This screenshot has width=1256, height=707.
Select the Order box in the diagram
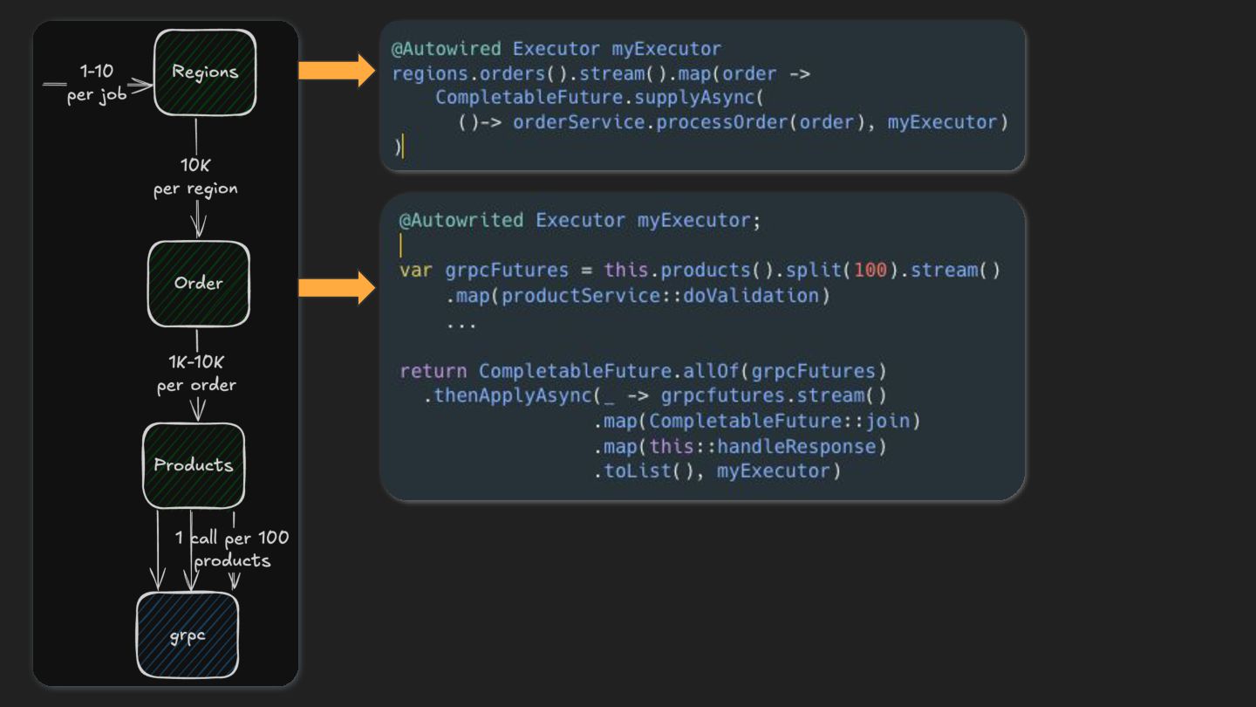click(x=199, y=284)
